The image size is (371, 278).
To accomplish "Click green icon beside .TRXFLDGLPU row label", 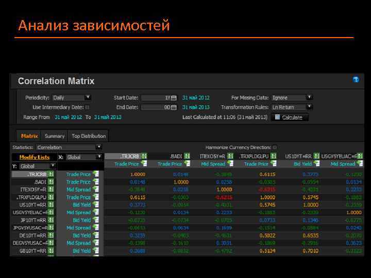I will pyautogui.click(x=50, y=197).
